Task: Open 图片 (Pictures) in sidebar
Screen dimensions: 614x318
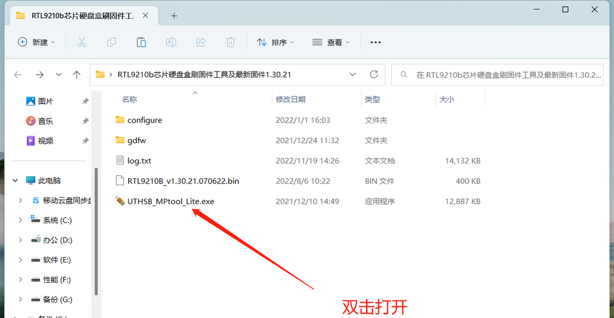Action: click(x=45, y=101)
